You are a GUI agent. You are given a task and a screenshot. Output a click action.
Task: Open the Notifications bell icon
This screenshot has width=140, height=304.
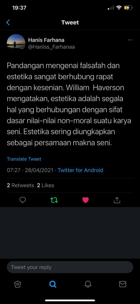(88, 284)
